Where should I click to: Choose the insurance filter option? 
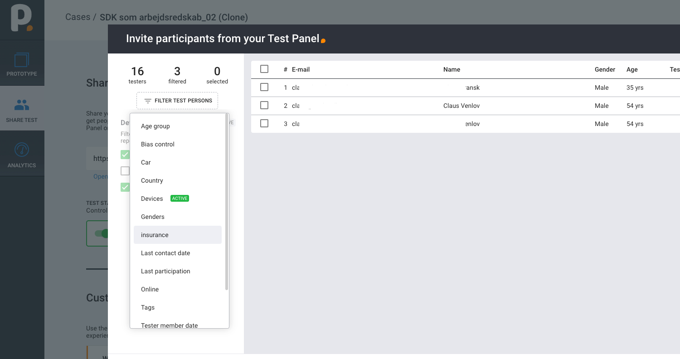coord(178,235)
